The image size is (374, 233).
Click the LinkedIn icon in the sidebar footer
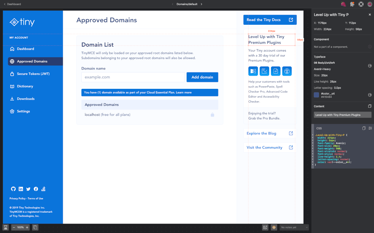tap(21, 189)
